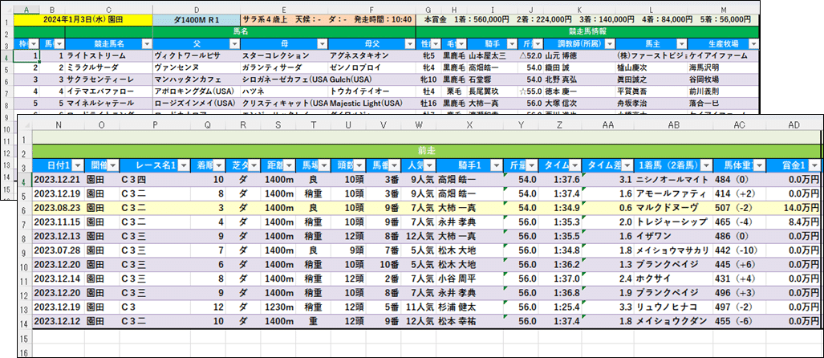Select the ヴィクトワールピサ sire cell
The height and width of the screenshot is (358, 824).
click(197, 55)
